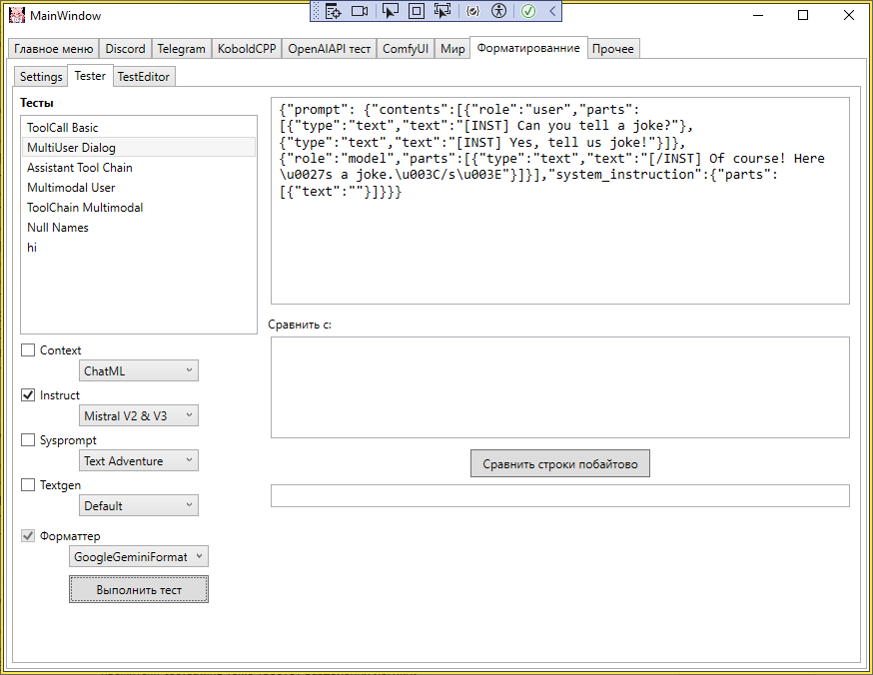This screenshot has width=873, height=675.
Task: Select the Null Names test
Action: pos(139,228)
